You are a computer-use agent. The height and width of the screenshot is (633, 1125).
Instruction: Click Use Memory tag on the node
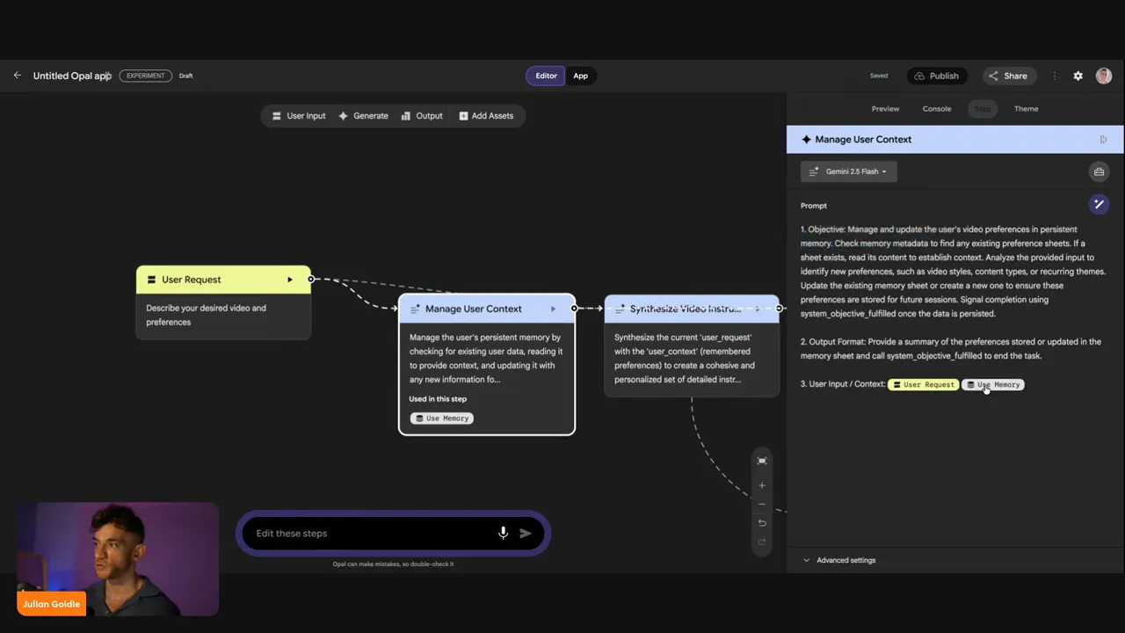[x=442, y=418]
